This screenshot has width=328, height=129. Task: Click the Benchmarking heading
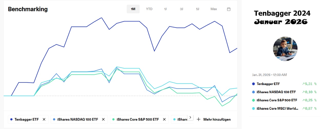28,9
